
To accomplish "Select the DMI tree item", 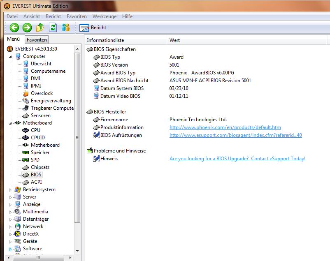I will [x=35, y=79].
